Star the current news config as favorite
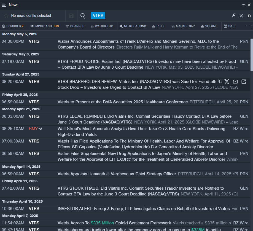 [6, 16]
